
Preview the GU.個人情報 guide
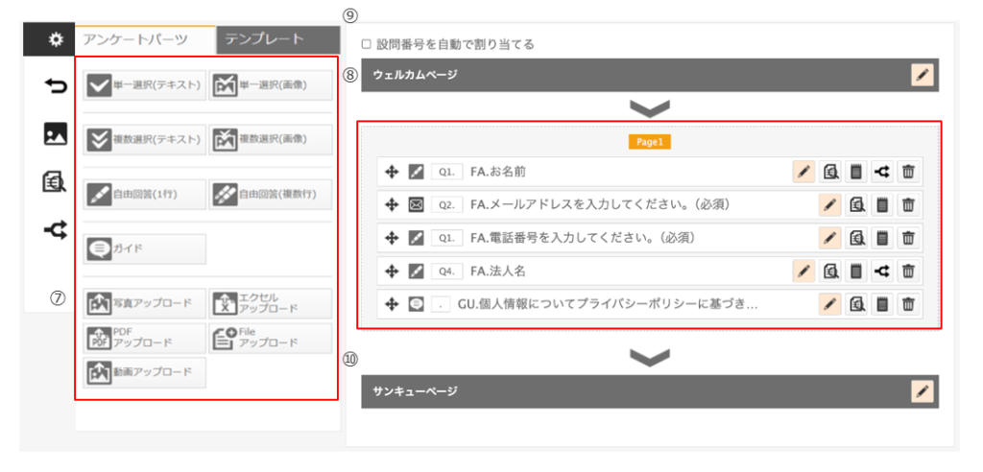(857, 305)
